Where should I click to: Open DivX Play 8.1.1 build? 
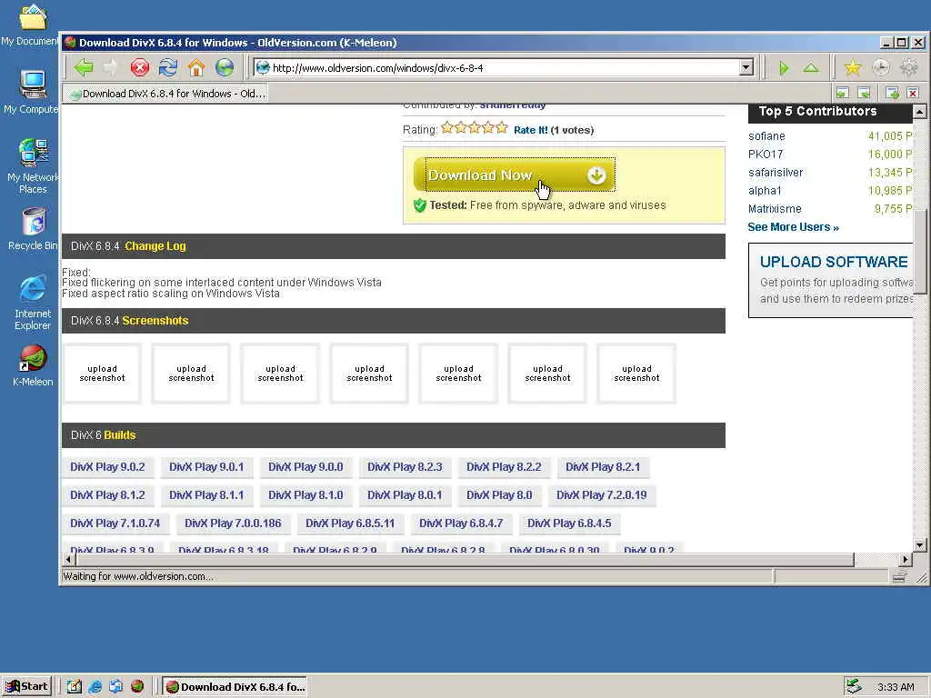(x=206, y=495)
